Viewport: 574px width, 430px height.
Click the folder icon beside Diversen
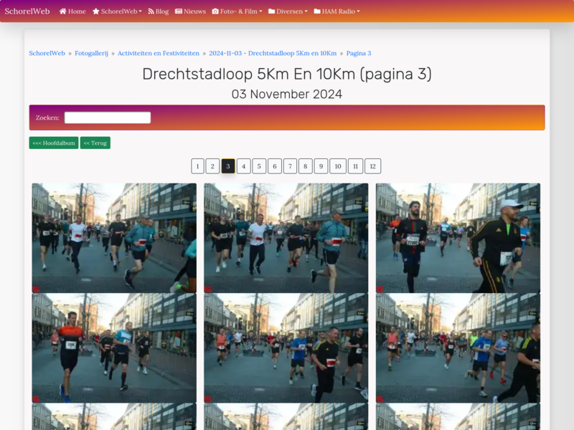[272, 11]
